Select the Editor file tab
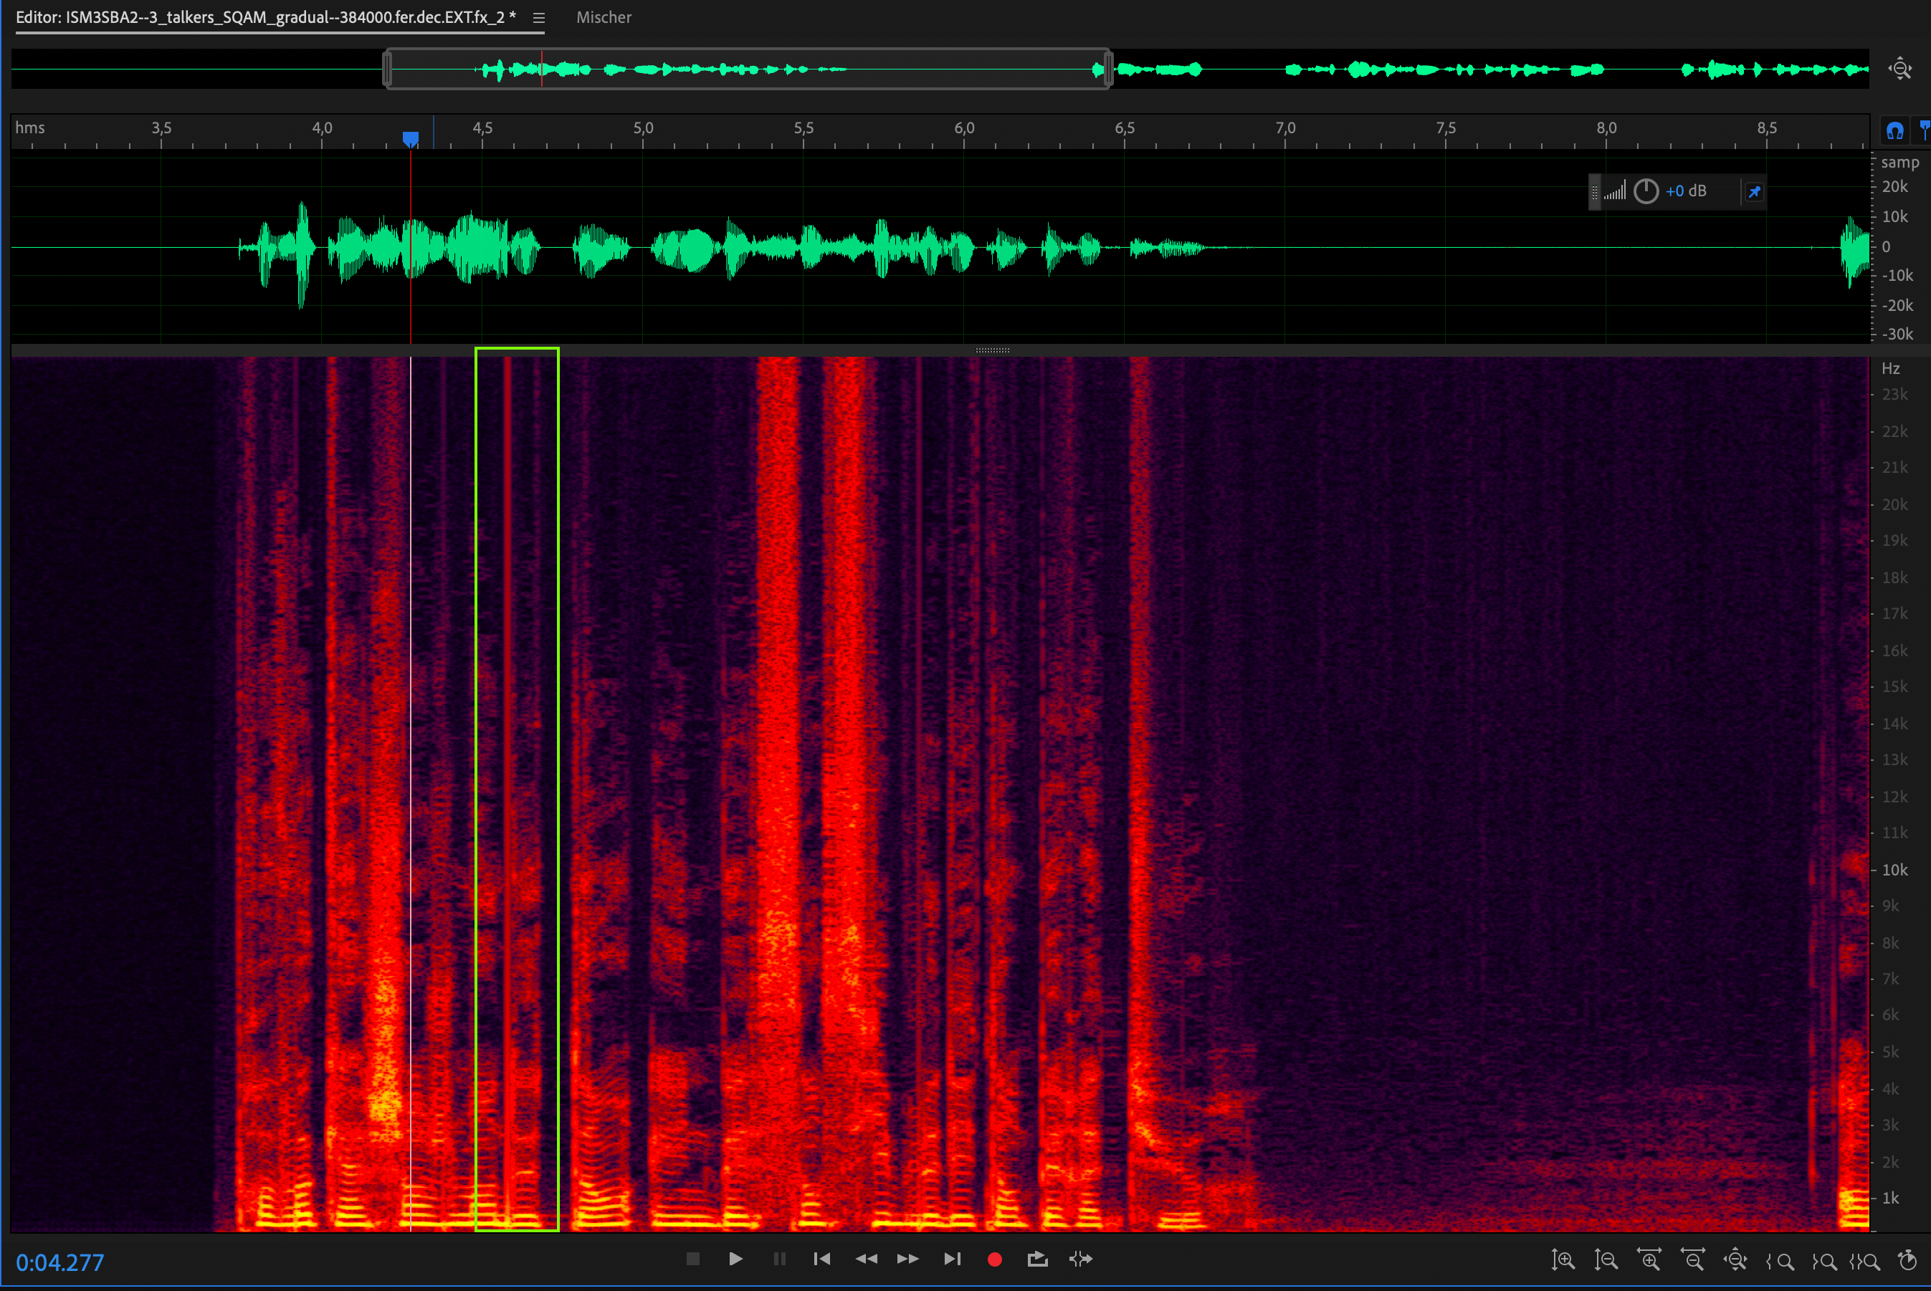Screen dimensions: 1931x1291 click(265, 18)
